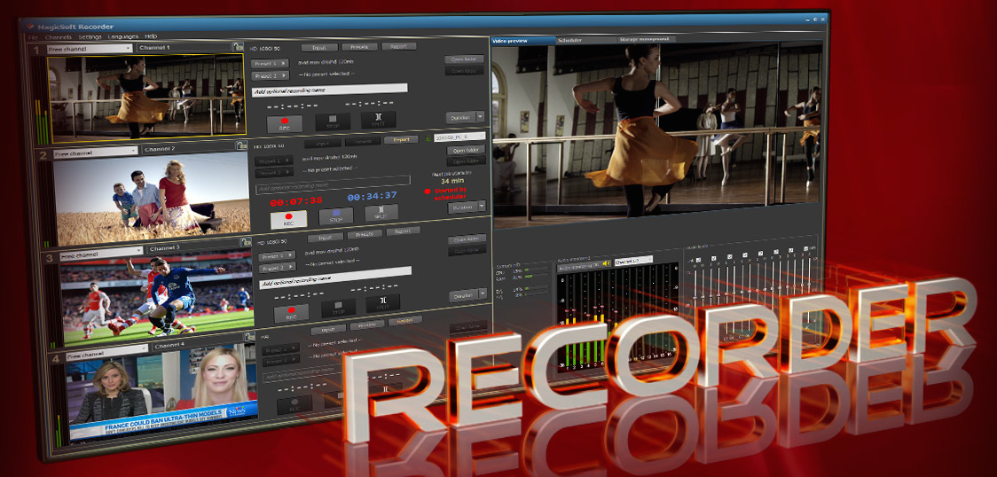Click the optional recording name field in Channel 1
The height and width of the screenshot is (477, 997).
[x=329, y=89]
